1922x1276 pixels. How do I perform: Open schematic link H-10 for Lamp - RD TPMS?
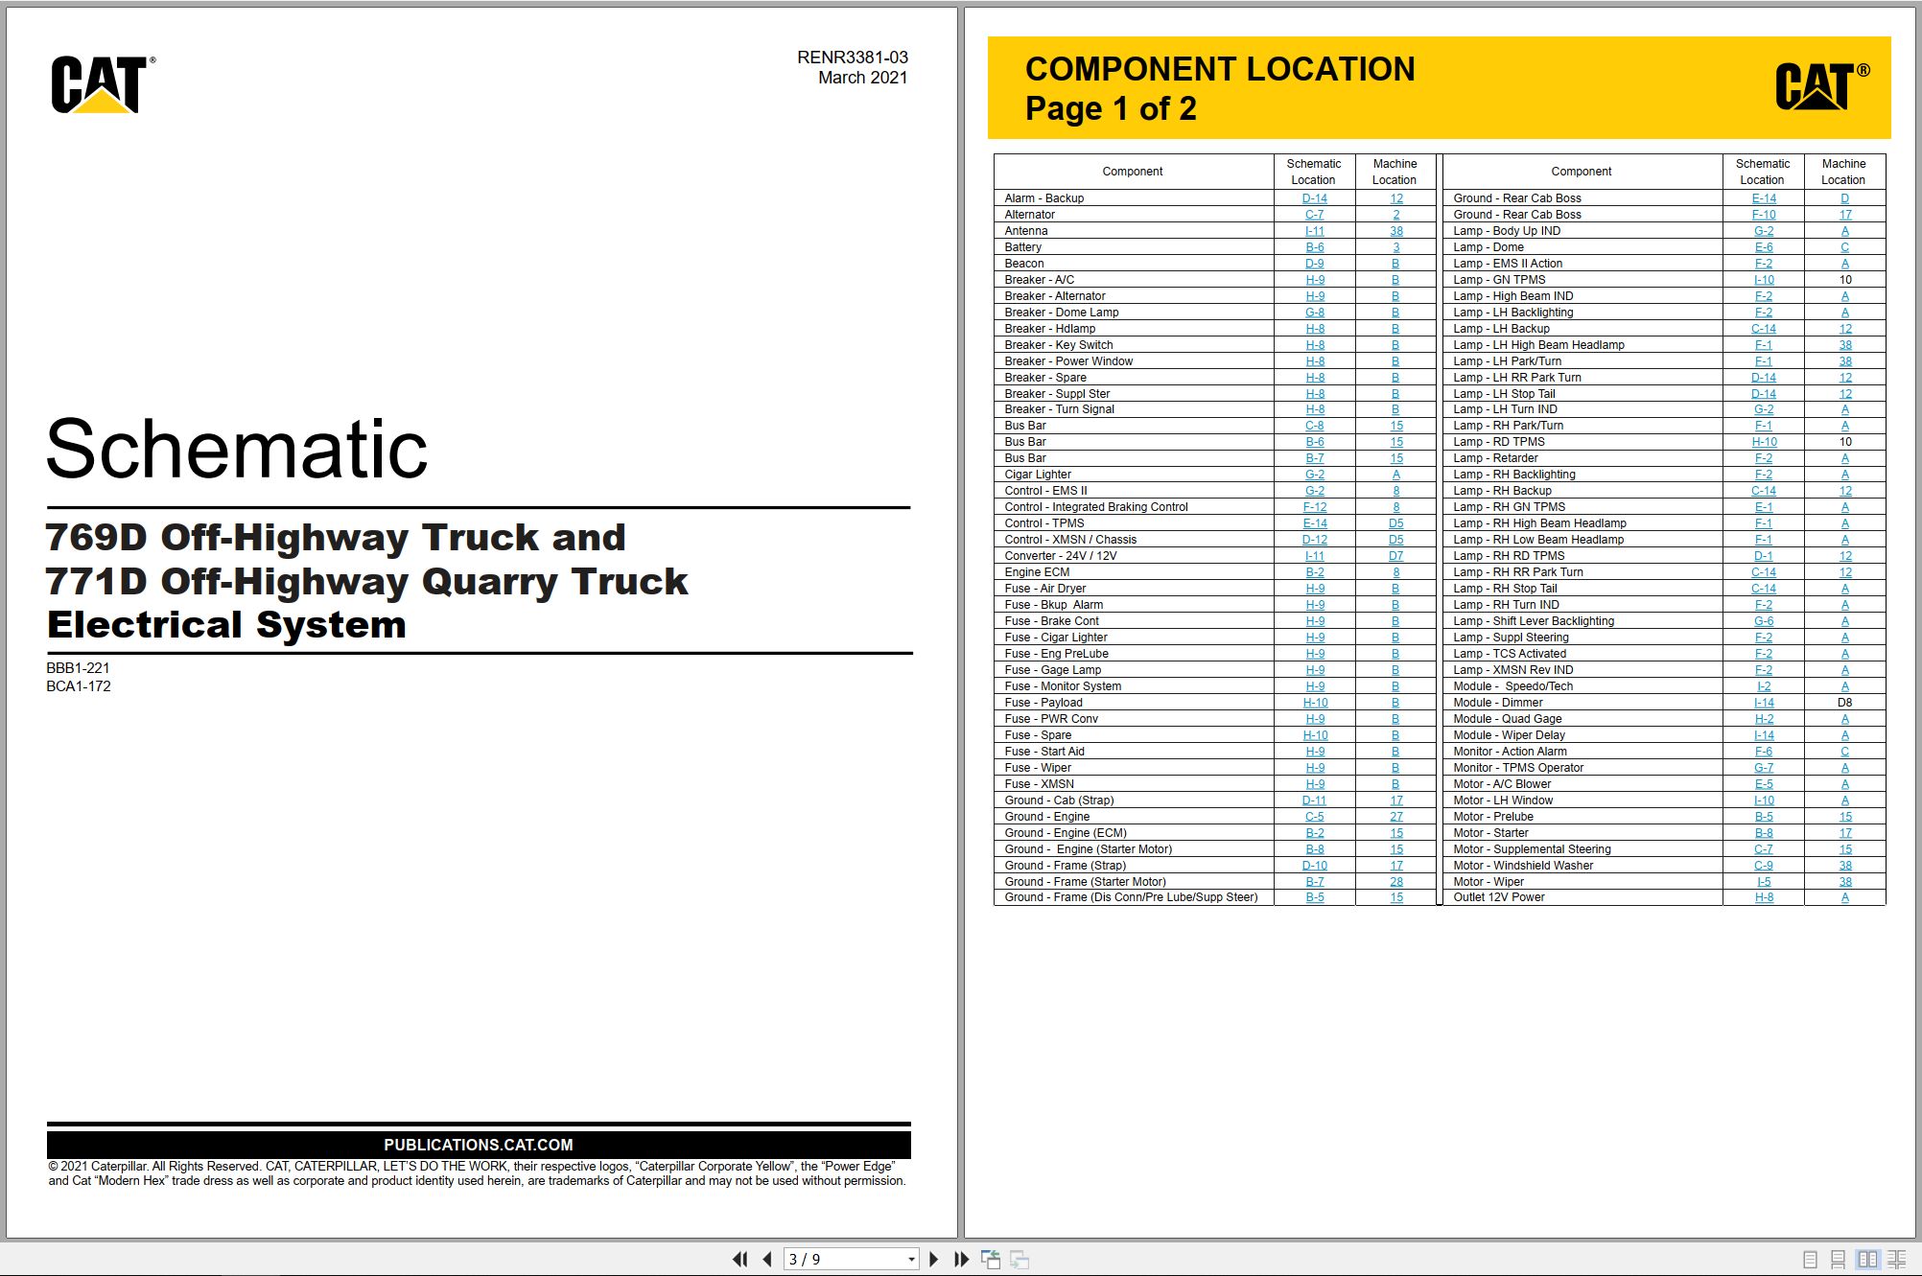(1764, 442)
